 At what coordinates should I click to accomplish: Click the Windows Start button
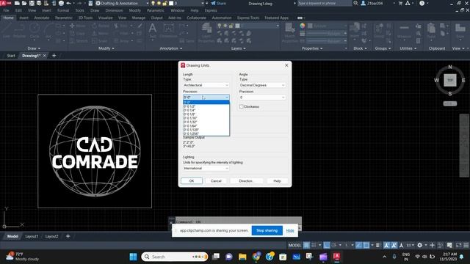pyautogui.click(x=133, y=257)
